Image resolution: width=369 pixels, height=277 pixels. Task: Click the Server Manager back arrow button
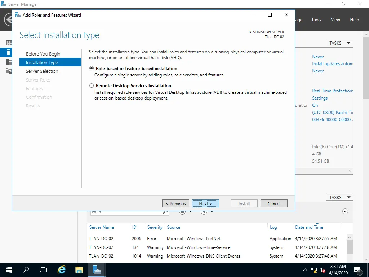(9, 19)
